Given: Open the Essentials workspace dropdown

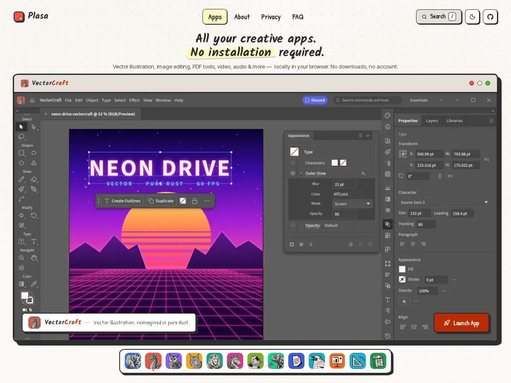Looking at the screenshot, I should pos(427,100).
